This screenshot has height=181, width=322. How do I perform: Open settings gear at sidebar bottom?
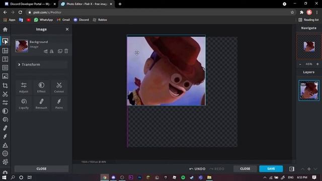(5, 172)
